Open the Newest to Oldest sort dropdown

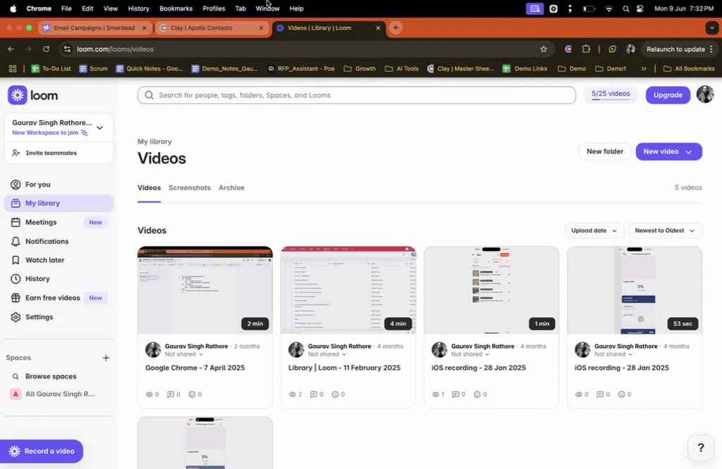tap(664, 230)
